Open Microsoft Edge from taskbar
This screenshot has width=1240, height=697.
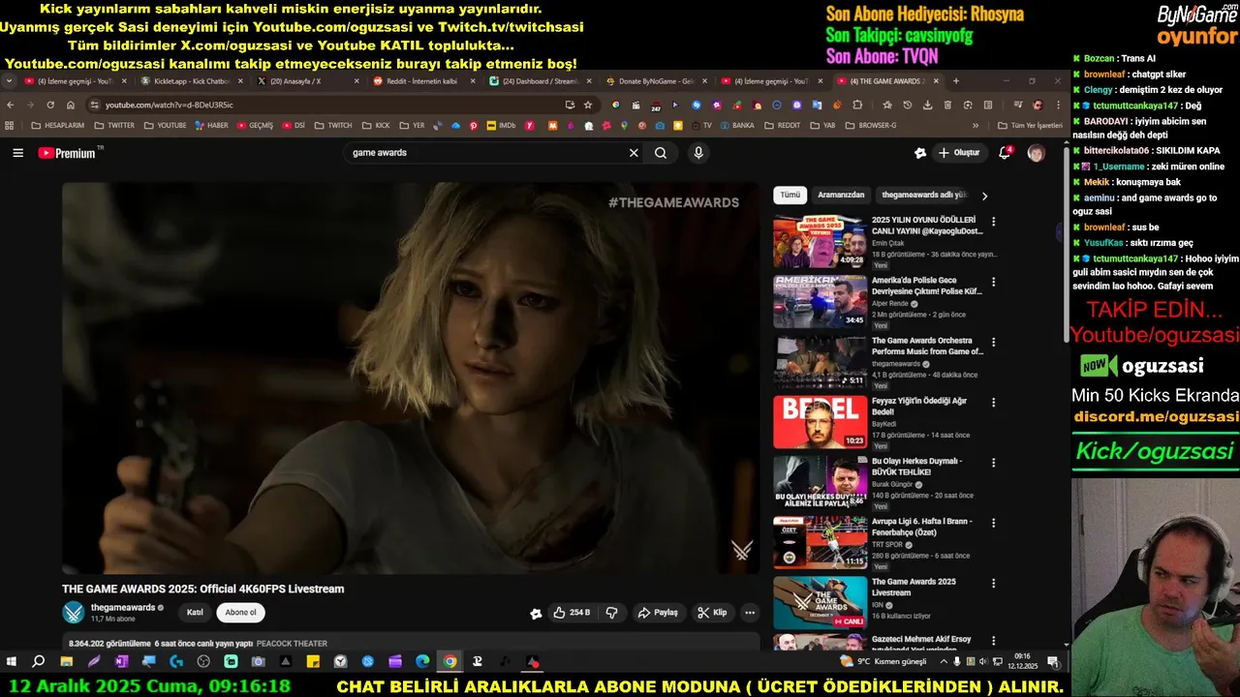422,662
